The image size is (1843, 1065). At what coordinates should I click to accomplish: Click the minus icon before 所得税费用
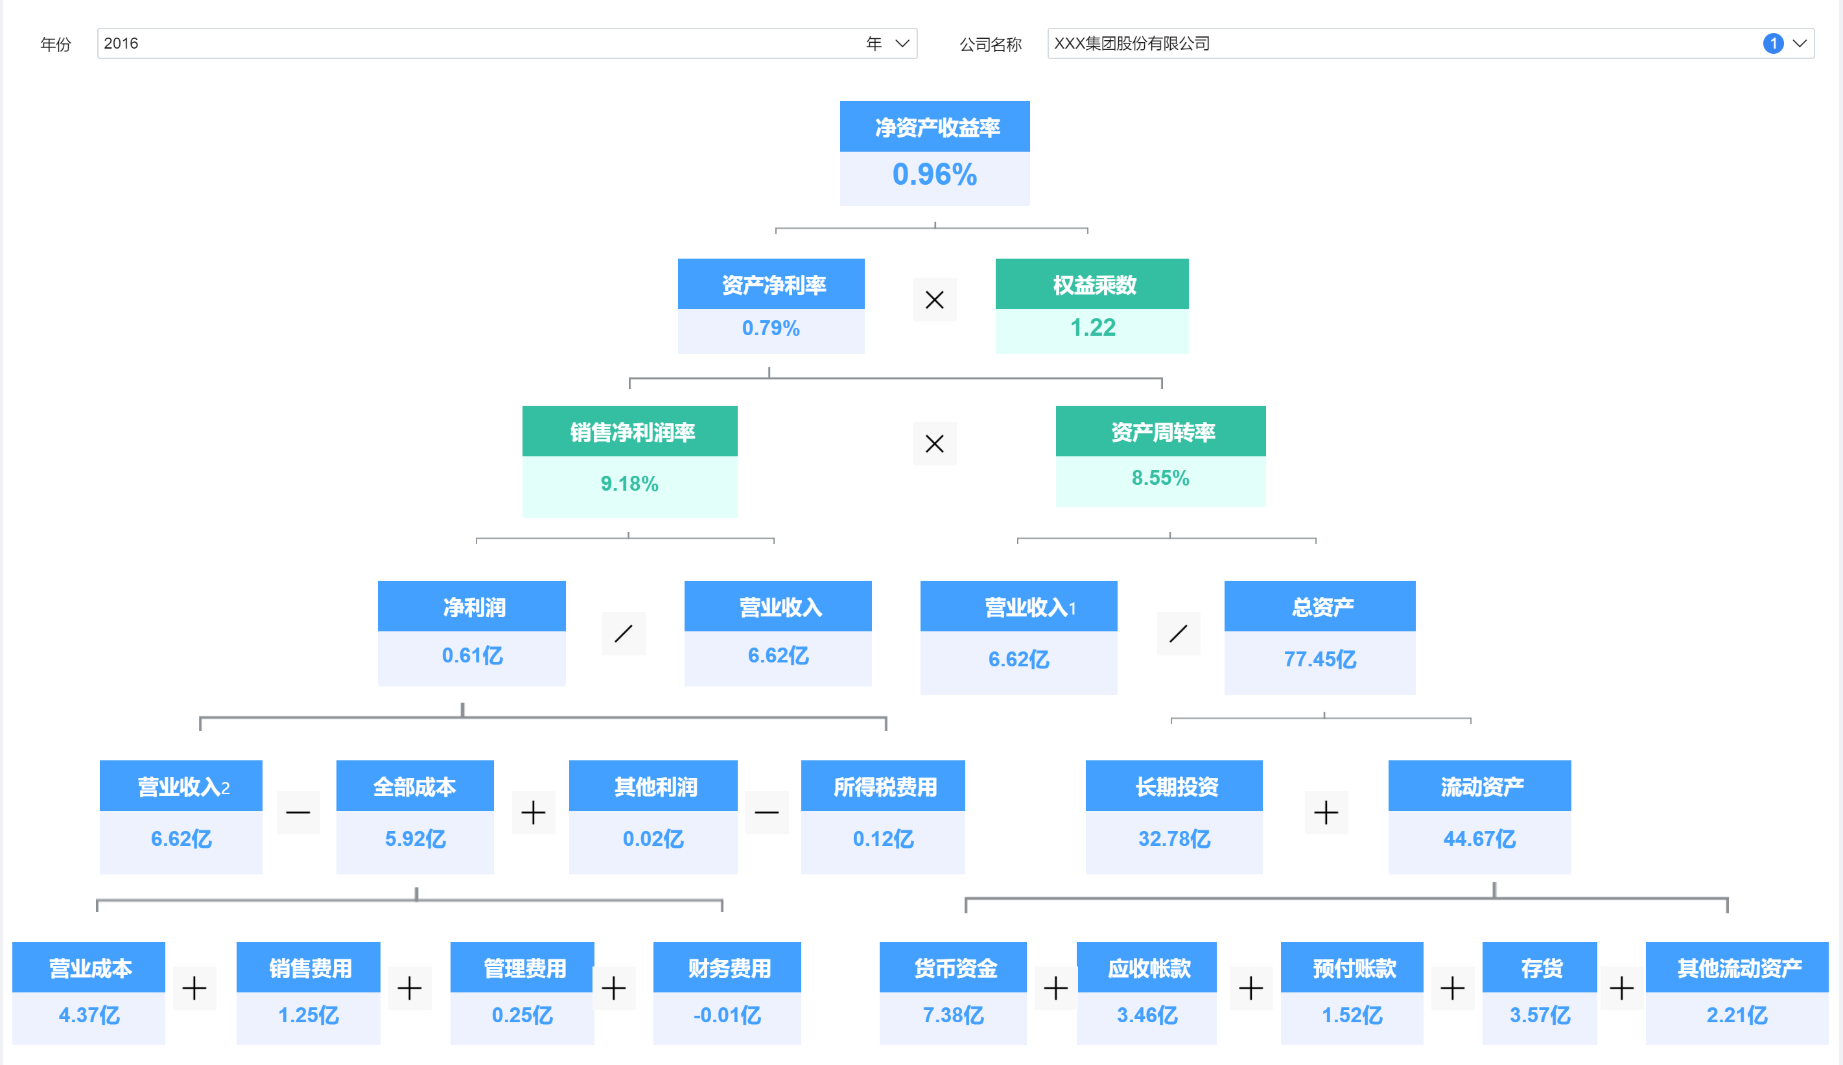click(766, 812)
